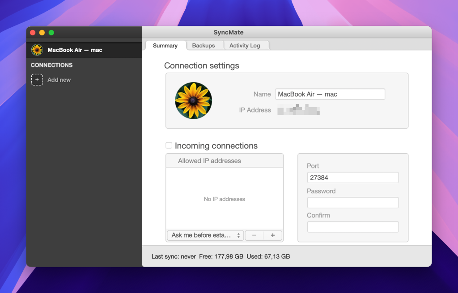Focus the Password input field

click(353, 202)
